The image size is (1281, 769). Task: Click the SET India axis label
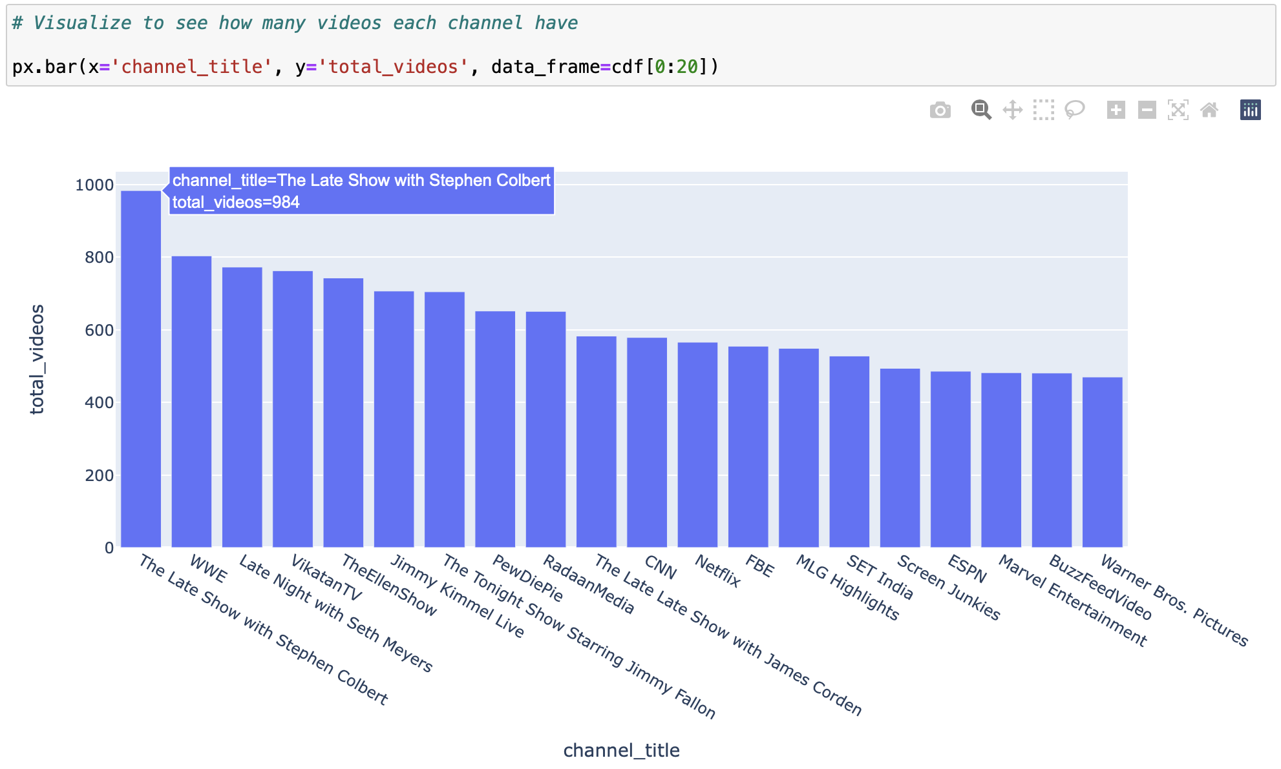coord(880,577)
